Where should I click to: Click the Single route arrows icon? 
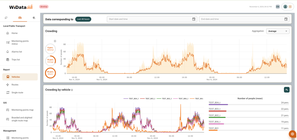tap(8, 93)
